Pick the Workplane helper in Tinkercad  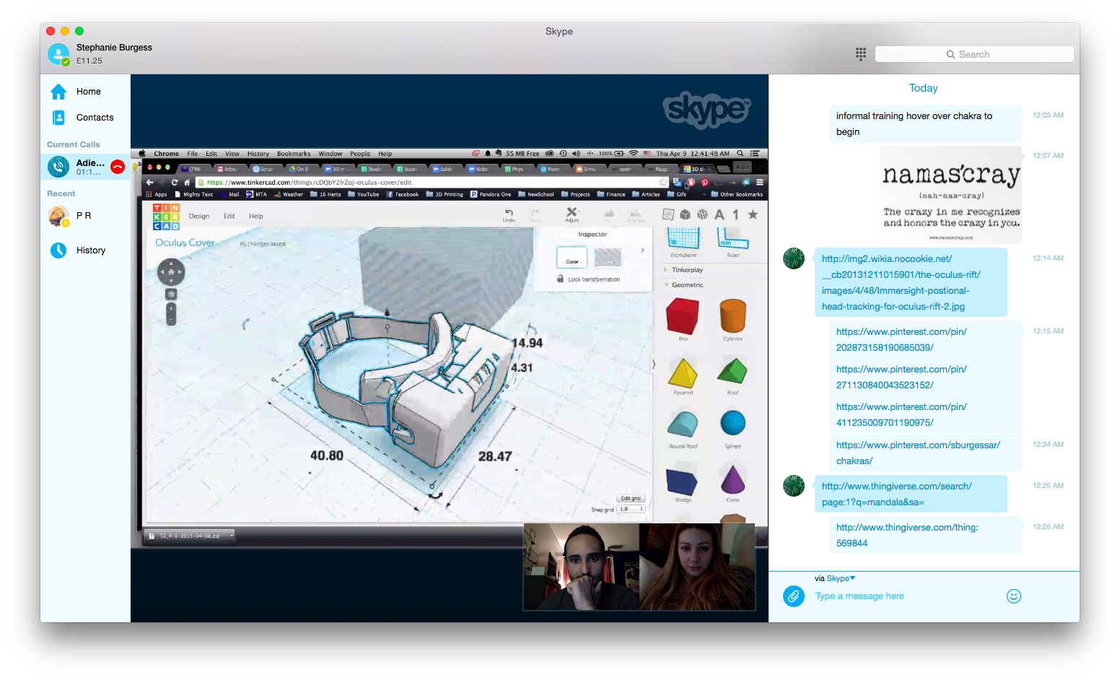(x=683, y=242)
